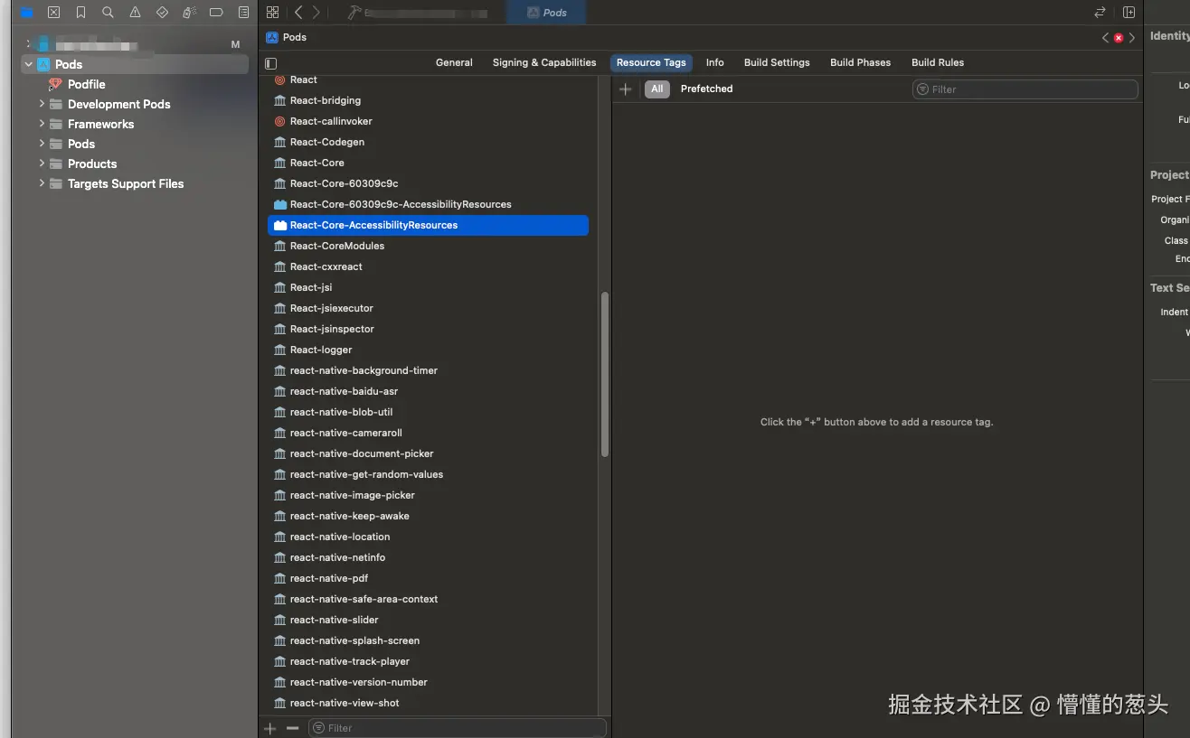This screenshot has width=1190, height=738.
Task: Expand the Pods subfolder
Action: [x=42, y=144]
